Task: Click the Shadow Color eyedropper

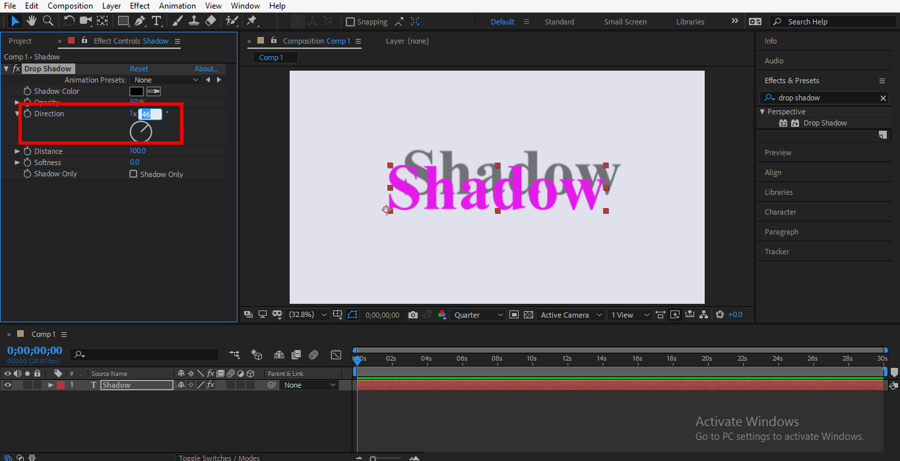Action: click(x=154, y=91)
